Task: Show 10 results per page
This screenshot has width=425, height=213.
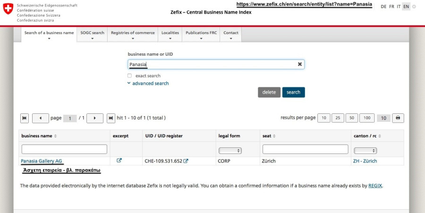Action: click(x=324, y=118)
